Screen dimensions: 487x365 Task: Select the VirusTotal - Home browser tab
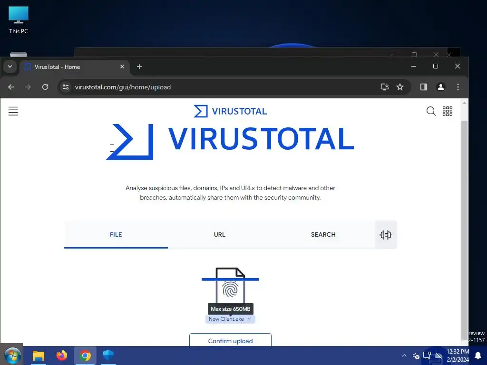[x=75, y=67]
